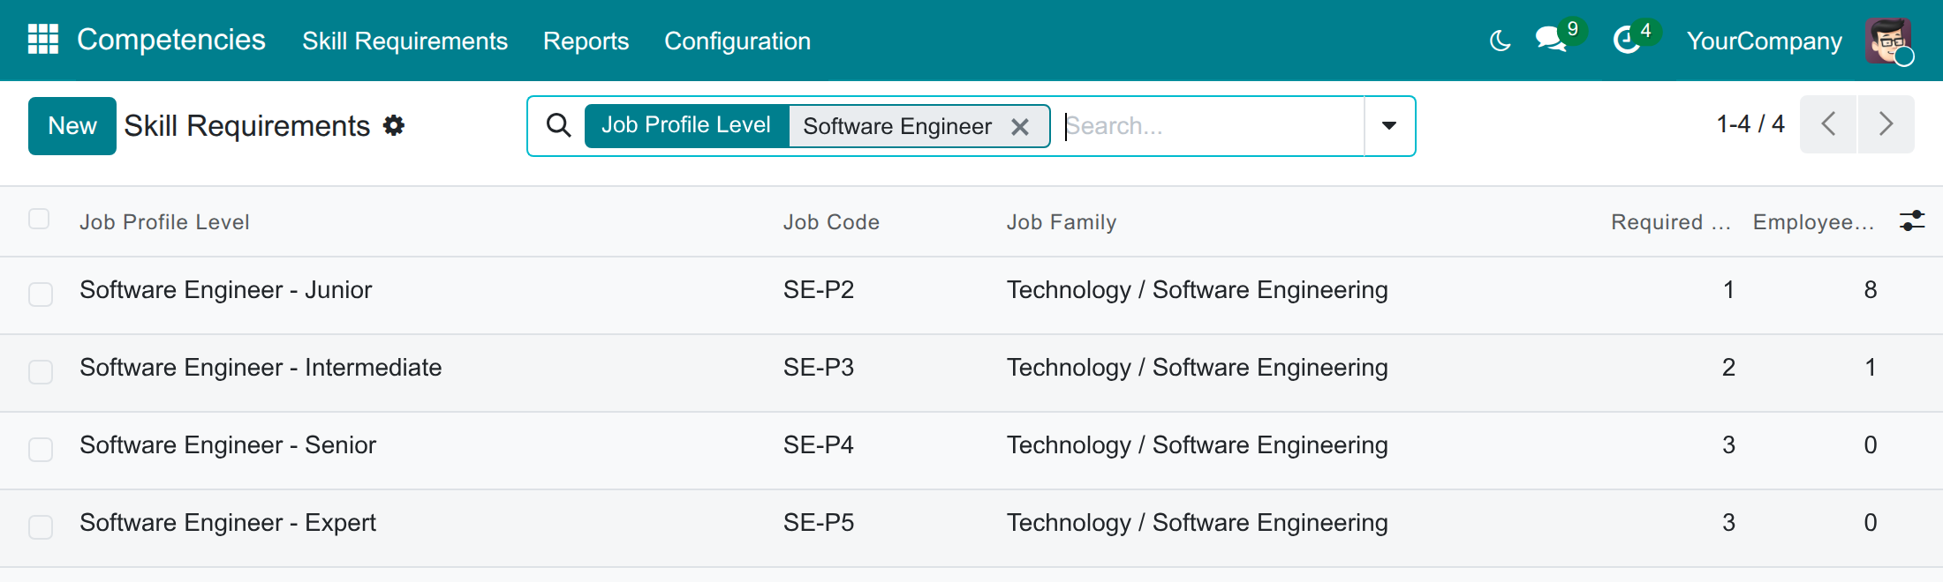The image size is (1943, 582).
Task: Click the Job Profile Level facet label
Action: (x=686, y=125)
